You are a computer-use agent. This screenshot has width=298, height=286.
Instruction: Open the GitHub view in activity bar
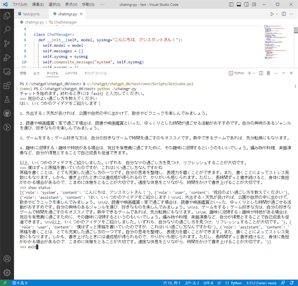pyautogui.click(x=7, y=113)
